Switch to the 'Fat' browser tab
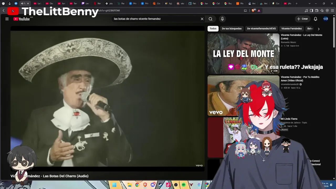 pos(192,3)
